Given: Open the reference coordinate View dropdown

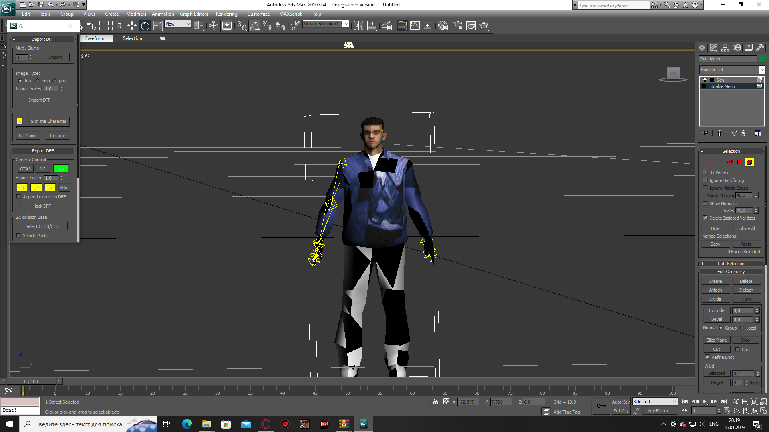Looking at the screenshot, I should pyautogui.click(x=178, y=24).
